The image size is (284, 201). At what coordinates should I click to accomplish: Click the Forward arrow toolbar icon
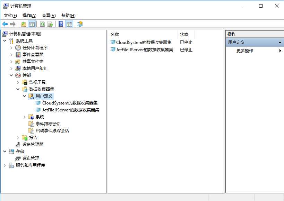click(13, 24)
